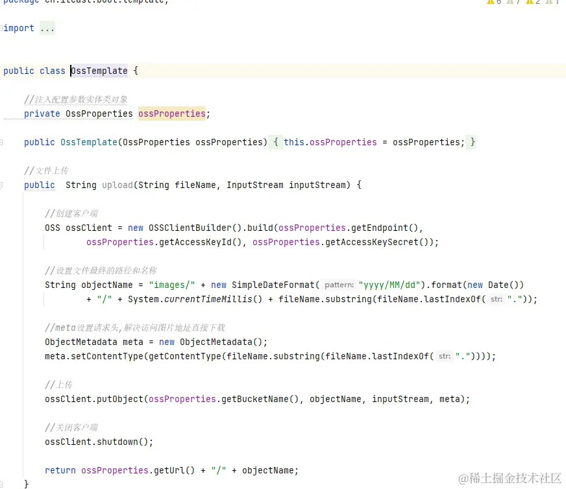This screenshot has height=489, width=566.
Task: Click 'return' keyword
Action: (x=60, y=470)
